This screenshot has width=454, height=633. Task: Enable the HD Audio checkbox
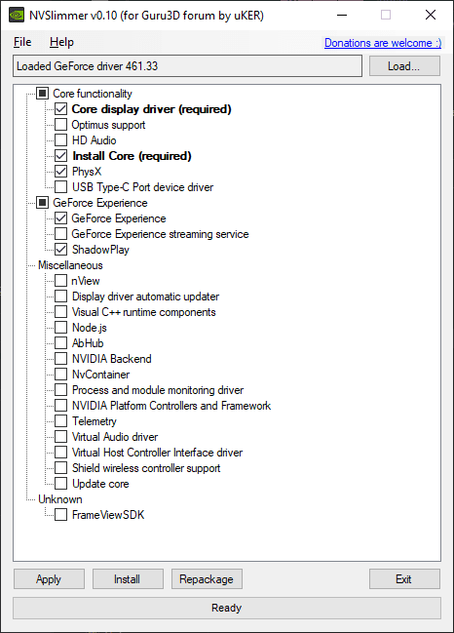coord(60,140)
